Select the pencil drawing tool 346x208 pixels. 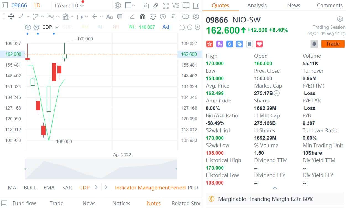click(155, 5)
